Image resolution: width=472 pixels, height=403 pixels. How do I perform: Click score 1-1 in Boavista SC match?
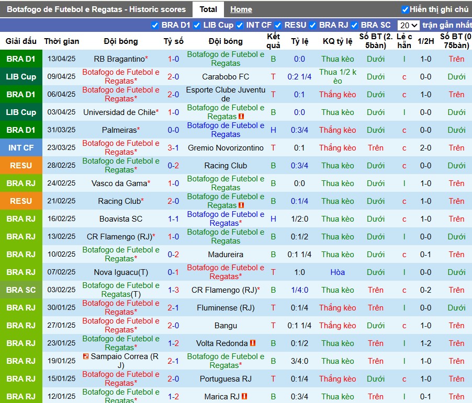173,218
